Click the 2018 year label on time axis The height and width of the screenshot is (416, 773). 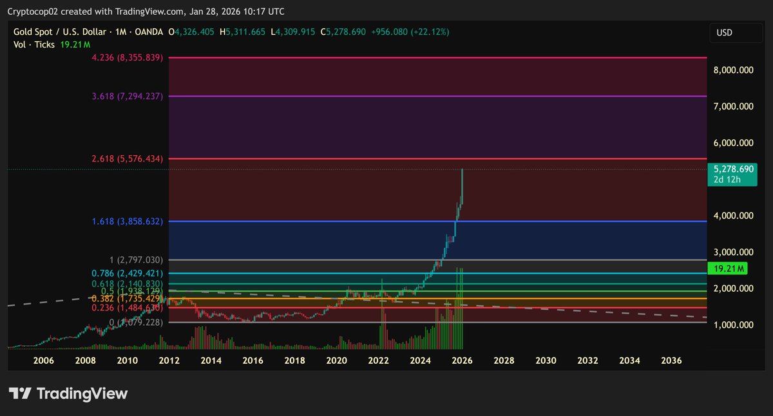295,361
